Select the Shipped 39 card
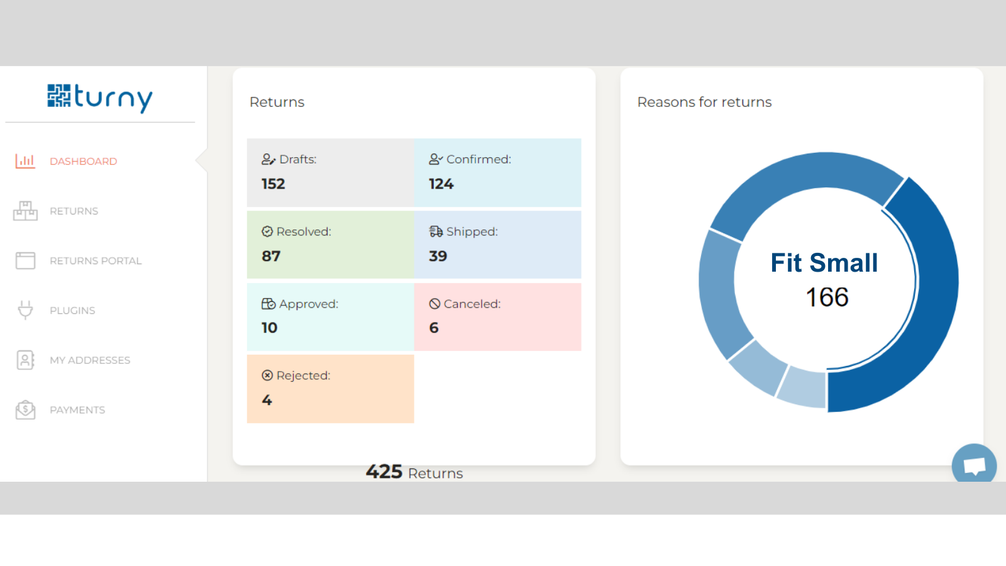1006x566 pixels. (498, 245)
